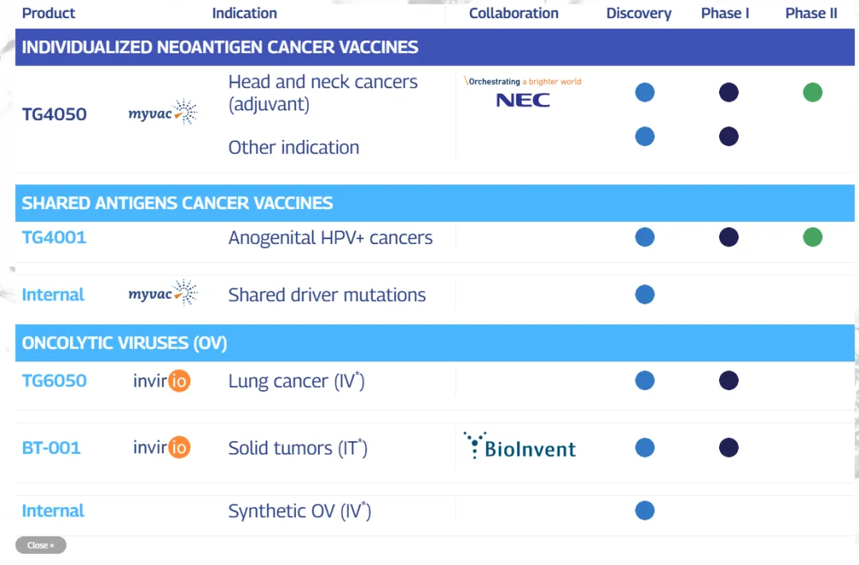Click the Individualized Neoantigen Cancer Vaccines header

pyautogui.click(x=220, y=47)
